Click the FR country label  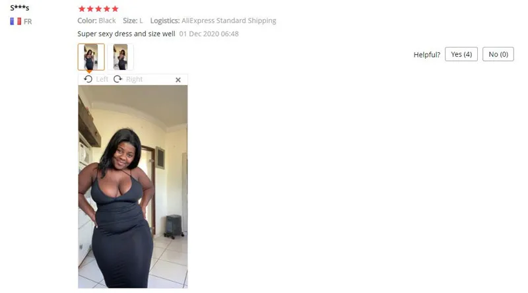coord(28,22)
